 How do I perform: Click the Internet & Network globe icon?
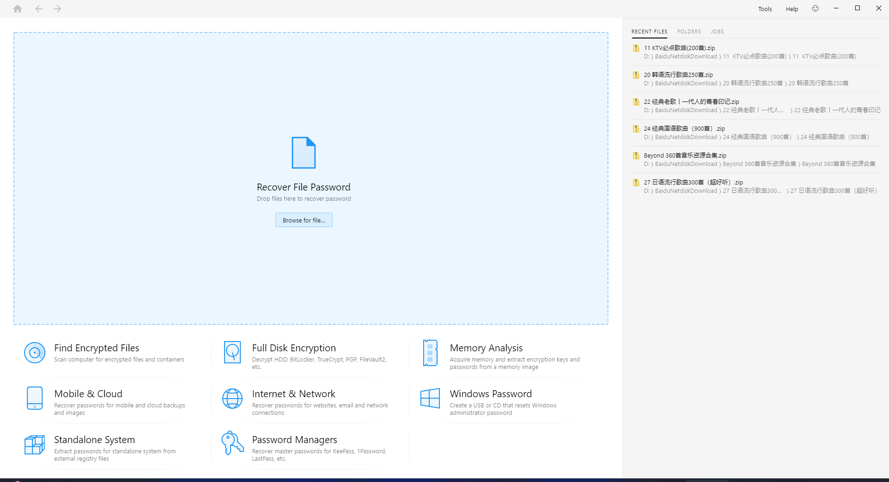(x=232, y=399)
